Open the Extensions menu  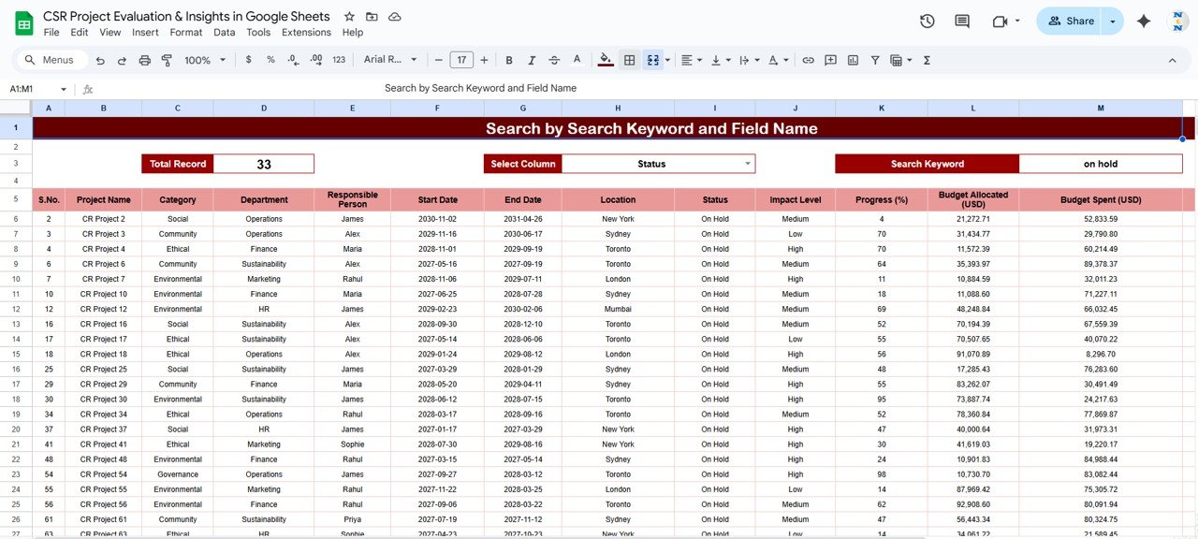coord(306,32)
